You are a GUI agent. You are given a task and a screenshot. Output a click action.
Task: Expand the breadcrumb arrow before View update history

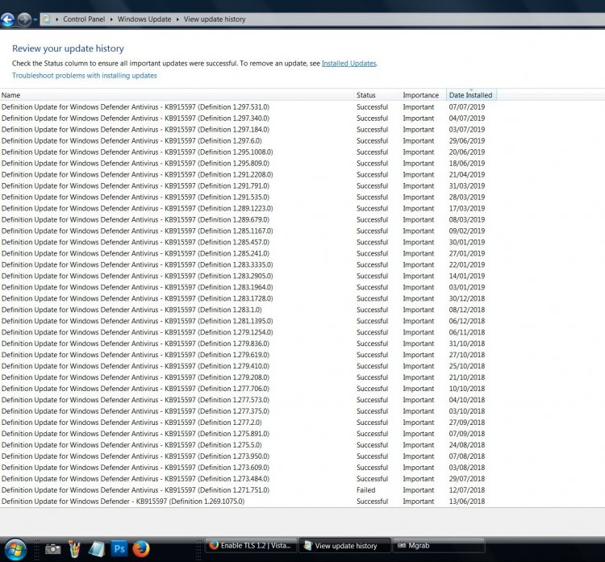(x=177, y=19)
